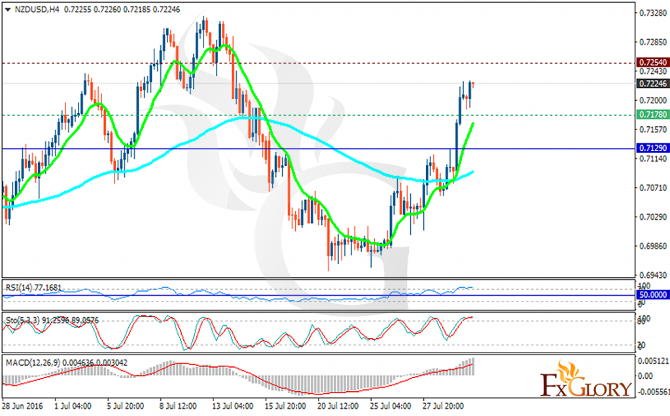Click the NZDUSD,H4 chart title text
The height and width of the screenshot is (416, 670).
(x=37, y=9)
